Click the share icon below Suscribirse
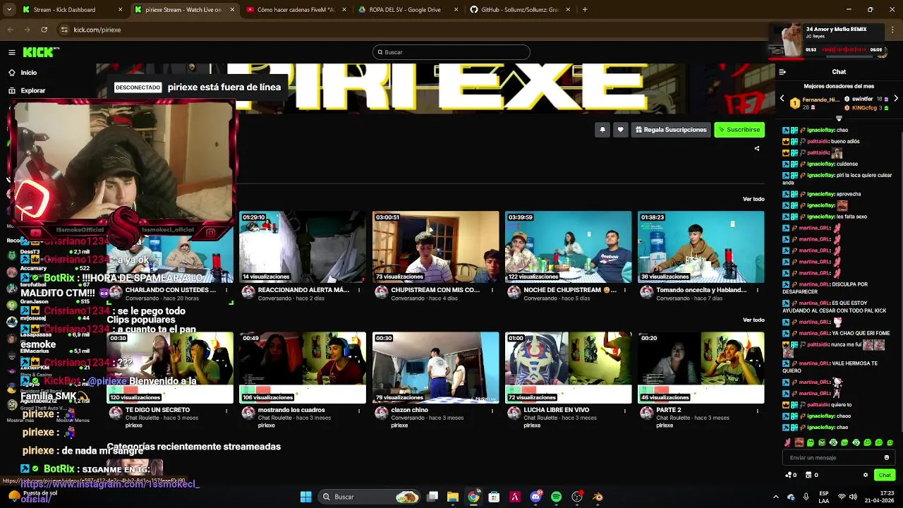The width and height of the screenshot is (903, 508). tap(757, 148)
